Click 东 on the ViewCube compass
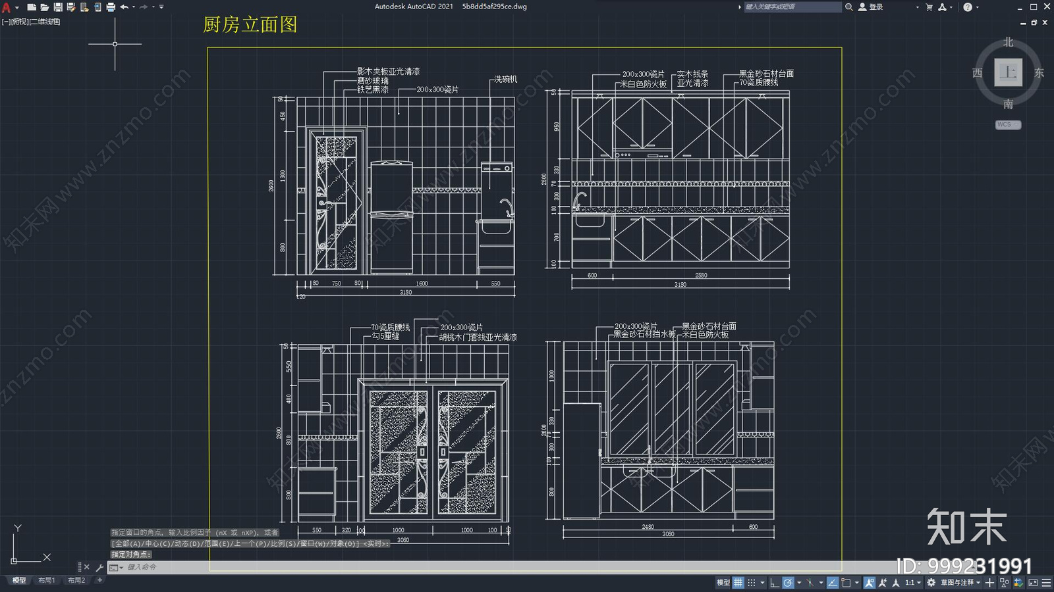Screen dimensions: 1054x592 1039,73
